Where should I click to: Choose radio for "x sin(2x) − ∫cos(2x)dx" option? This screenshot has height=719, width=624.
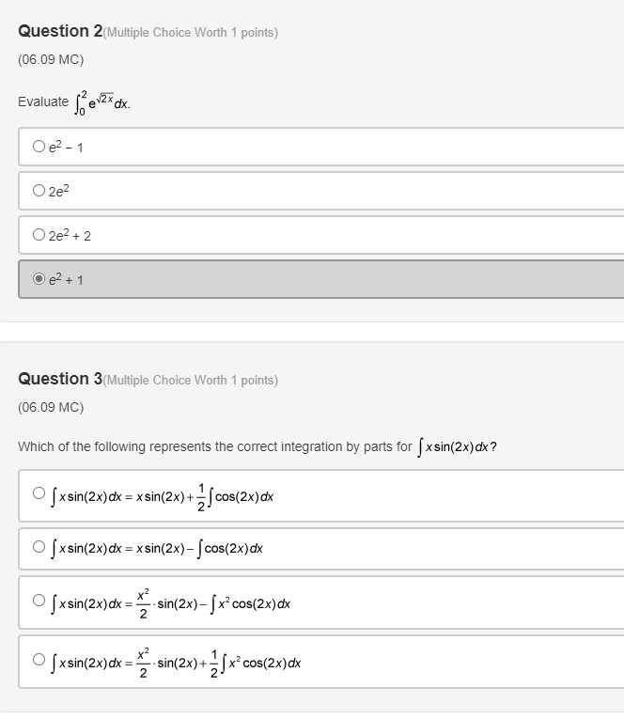click(39, 546)
